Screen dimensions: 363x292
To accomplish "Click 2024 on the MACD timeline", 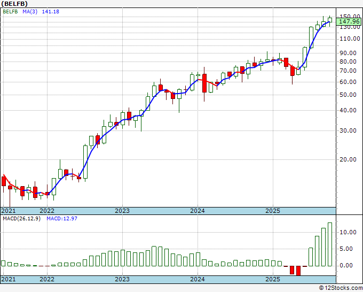I will pyautogui.click(x=198, y=279).
